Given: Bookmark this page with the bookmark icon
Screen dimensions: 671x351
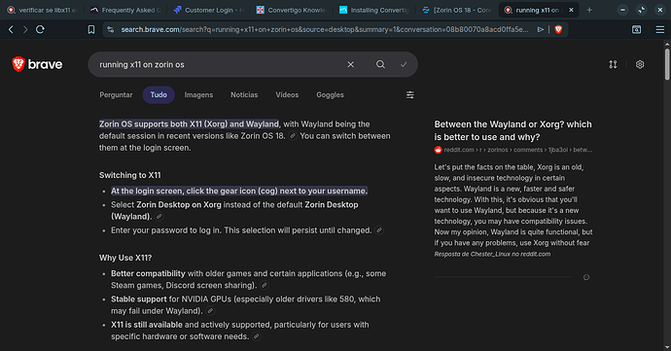Looking at the screenshot, I should click(91, 29).
